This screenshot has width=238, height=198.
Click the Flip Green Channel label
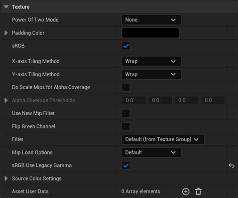[x=34, y=126]
